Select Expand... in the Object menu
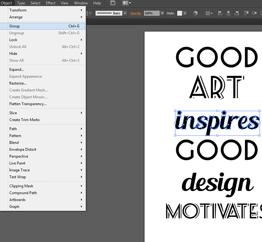Image resolution: width=262 pixels, height=242 pixels. (x=17, y=69)
